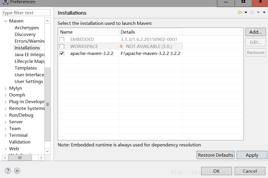The width and height of the screenshot is (268, 178).
Task: Click the Apply button
Action: [x=252, y=155]
